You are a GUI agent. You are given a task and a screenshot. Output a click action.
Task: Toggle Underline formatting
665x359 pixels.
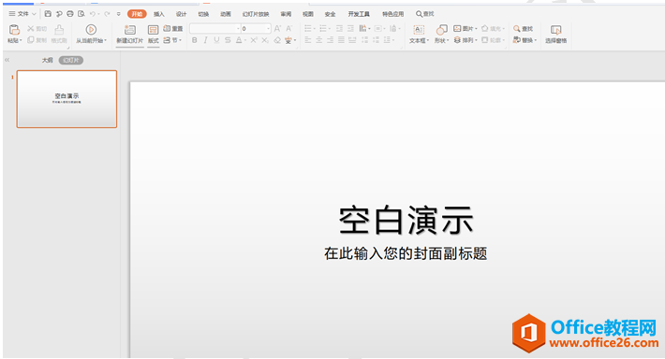[216, 40]
